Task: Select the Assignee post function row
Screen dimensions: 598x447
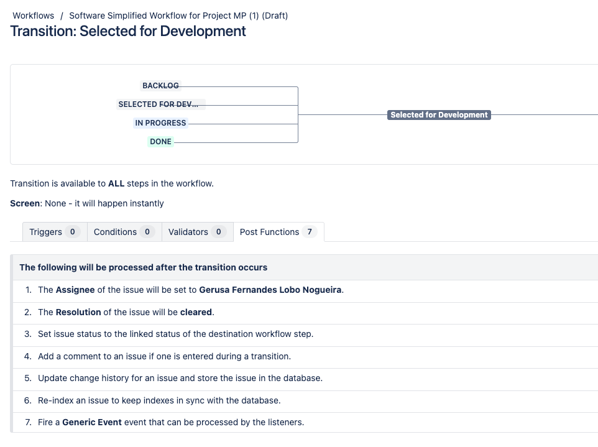Action: click(305, 290)
